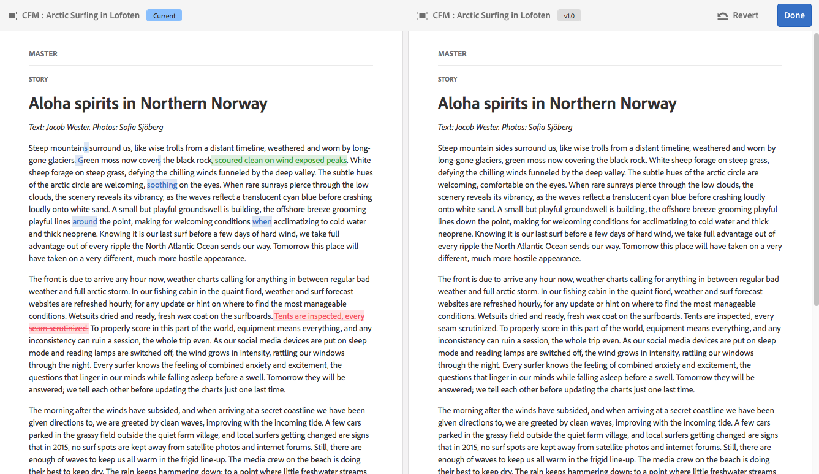Click the struck-through text "seam scrutinized."
819x474 pixels.
[59, 329]
